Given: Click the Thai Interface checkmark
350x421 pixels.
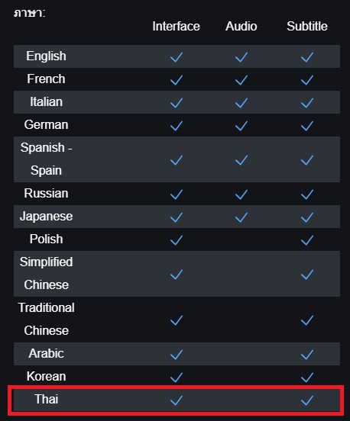Looking at the screenshot, I should point(177,400).
